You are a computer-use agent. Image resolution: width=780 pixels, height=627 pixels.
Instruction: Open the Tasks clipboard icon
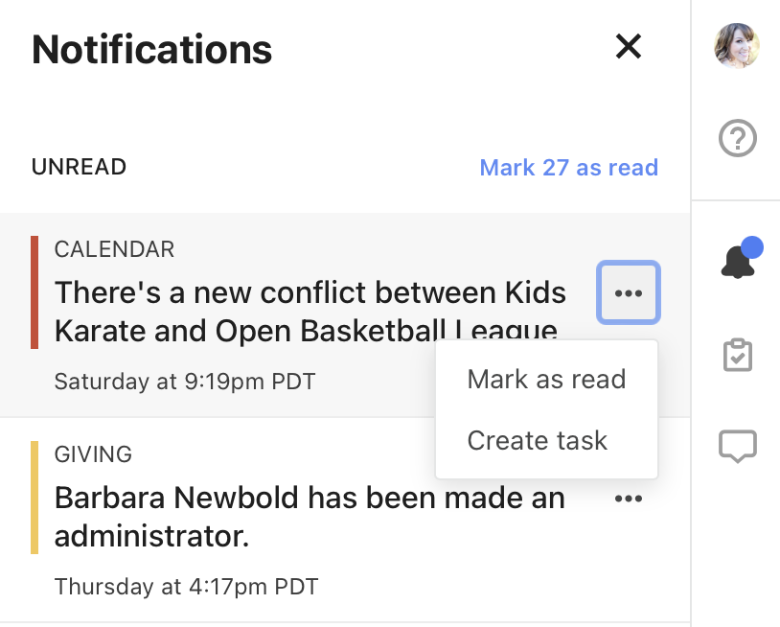[x=737, y=355]
